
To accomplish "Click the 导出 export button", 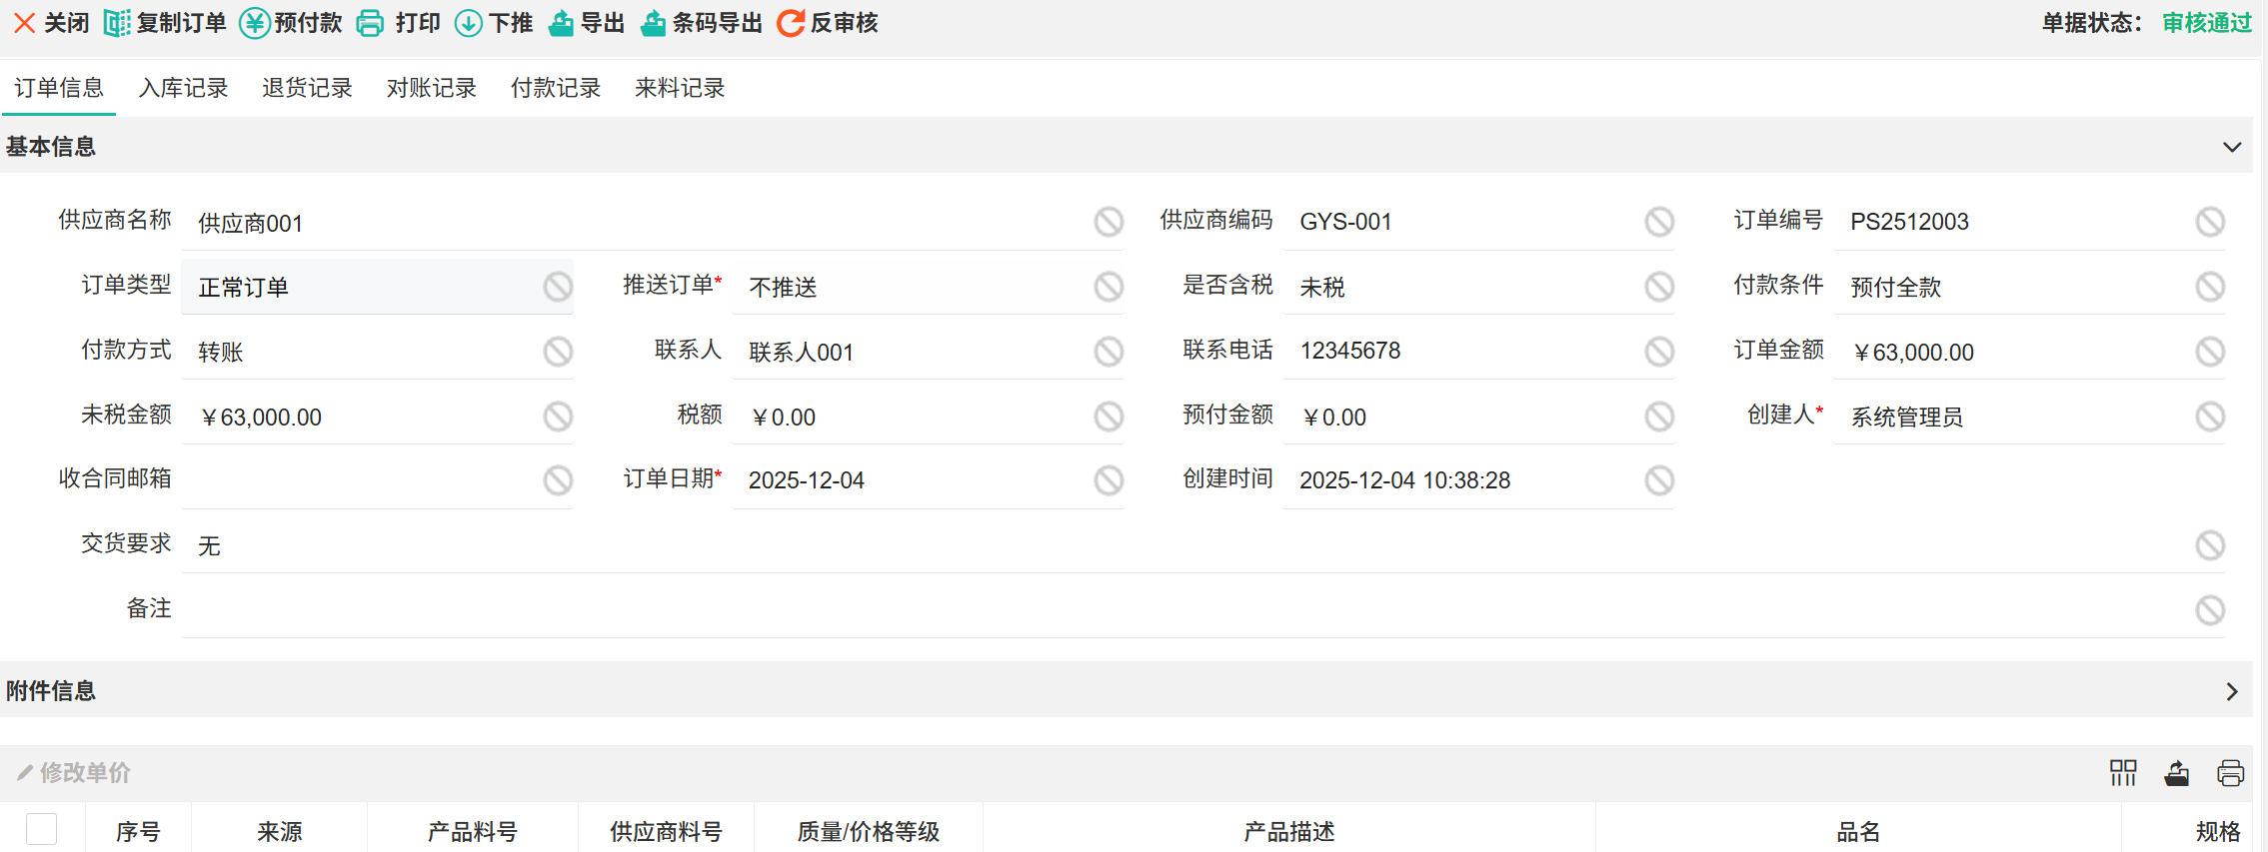I will pos(588,23).
